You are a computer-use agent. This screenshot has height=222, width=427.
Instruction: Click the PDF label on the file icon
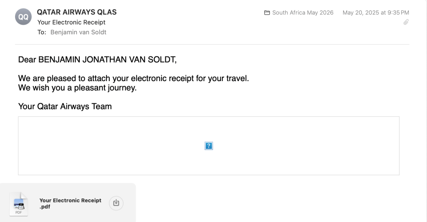pyautogui.click(x=19, y=212)
